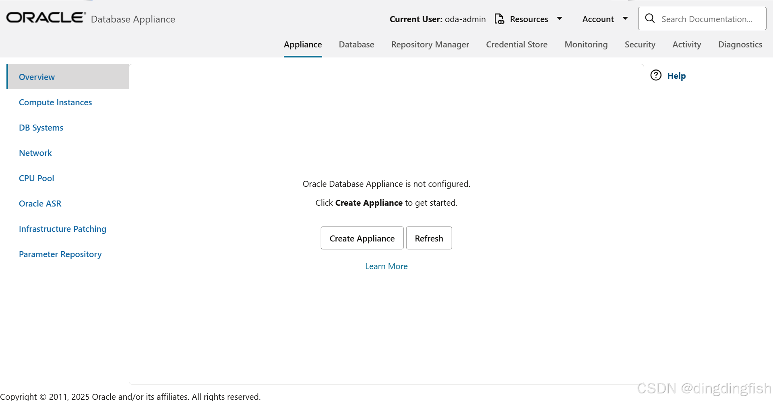
Task: Click the Help question-mark icon
Action: pos(656,75)
